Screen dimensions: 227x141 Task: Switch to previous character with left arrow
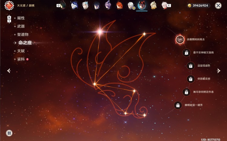[x=9, y=71]
